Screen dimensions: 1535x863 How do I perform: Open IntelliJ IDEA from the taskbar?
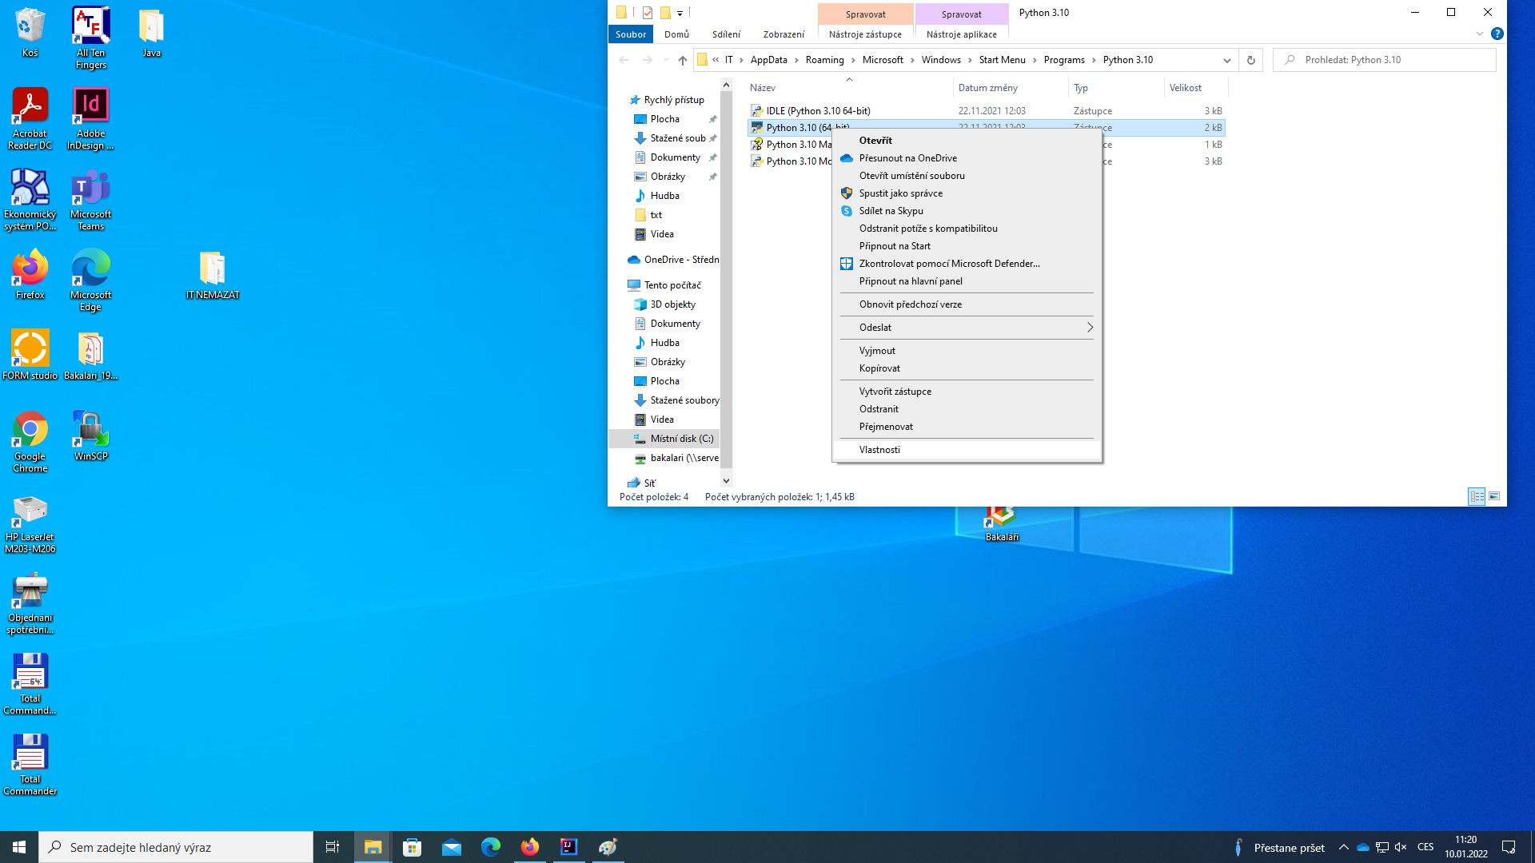click(568, 847)
